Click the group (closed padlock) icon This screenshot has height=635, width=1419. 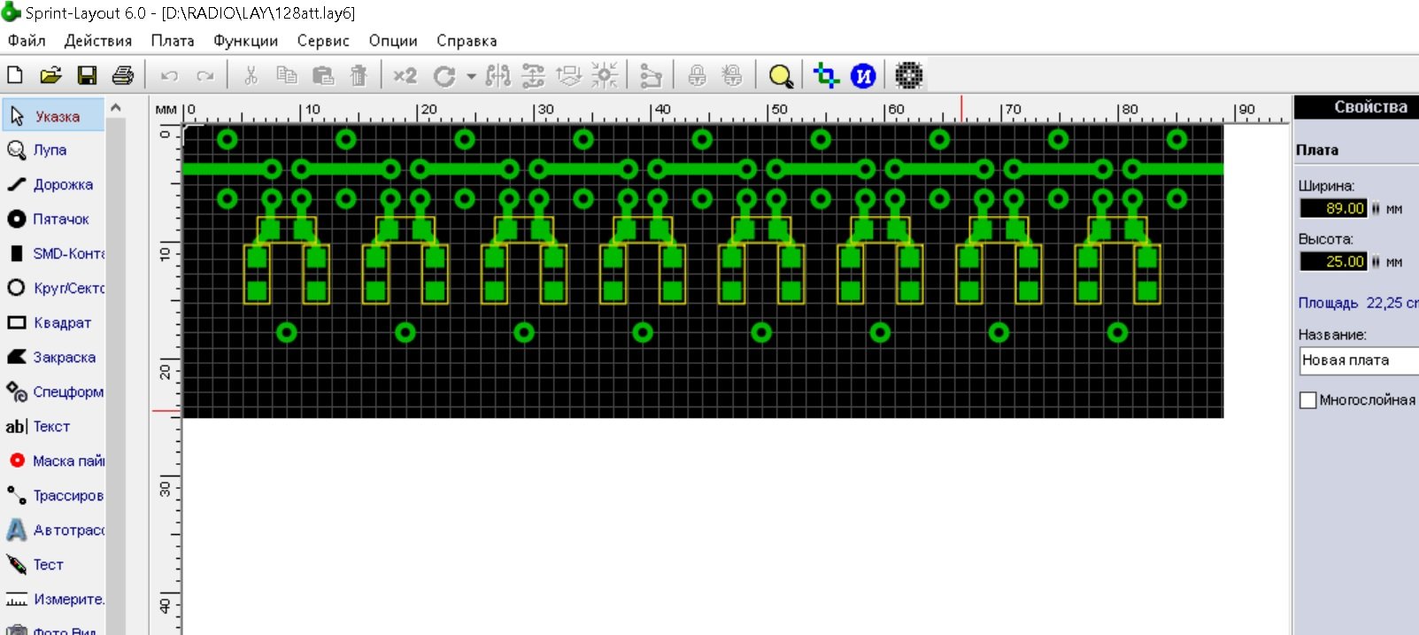tap(698, 75)
